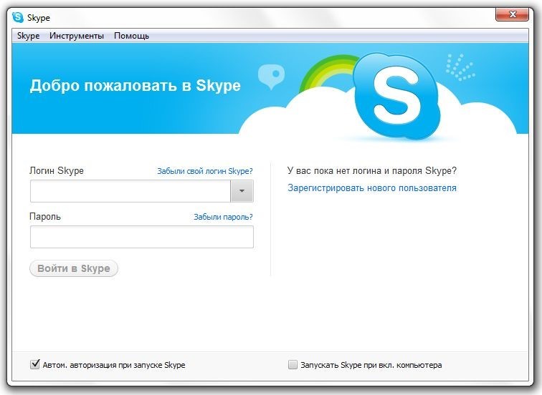Open the Инструменты menu
The height and width of the screenshot is (395, 542).
77,36
